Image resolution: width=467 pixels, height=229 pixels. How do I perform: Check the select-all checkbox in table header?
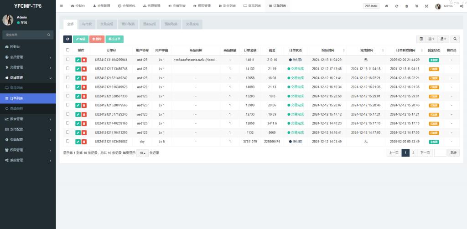pos(68,50)
